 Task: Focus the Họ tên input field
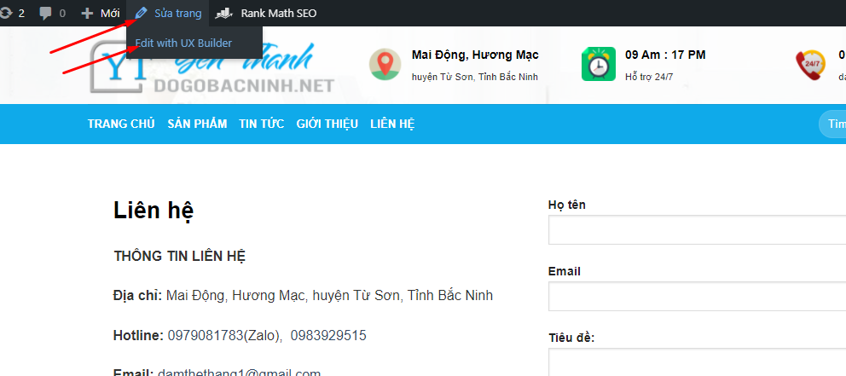click(697, 230)
